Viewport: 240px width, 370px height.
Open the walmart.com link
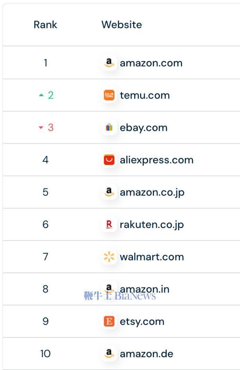152,257
